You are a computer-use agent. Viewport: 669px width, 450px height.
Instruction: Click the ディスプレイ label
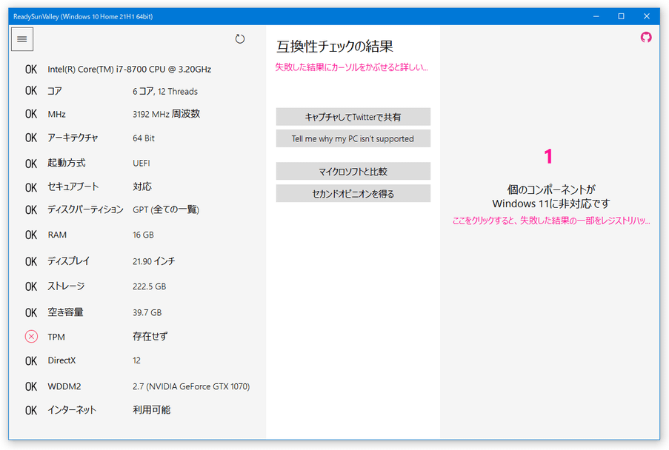[x=69, y=261]
